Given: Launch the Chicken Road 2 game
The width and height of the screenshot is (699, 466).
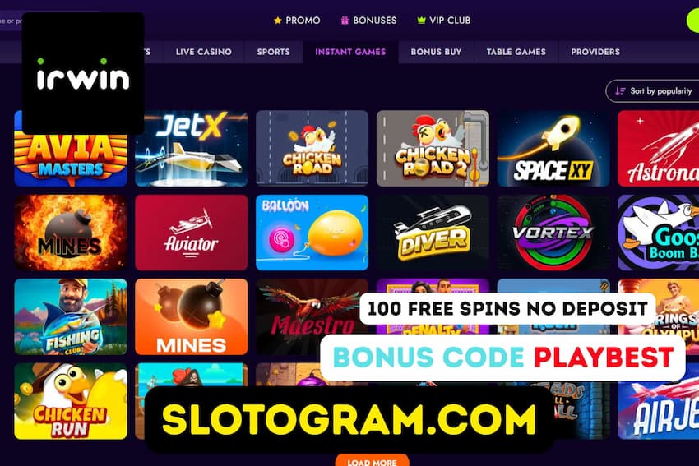Looking at the screenshot, I should (433, 149).
